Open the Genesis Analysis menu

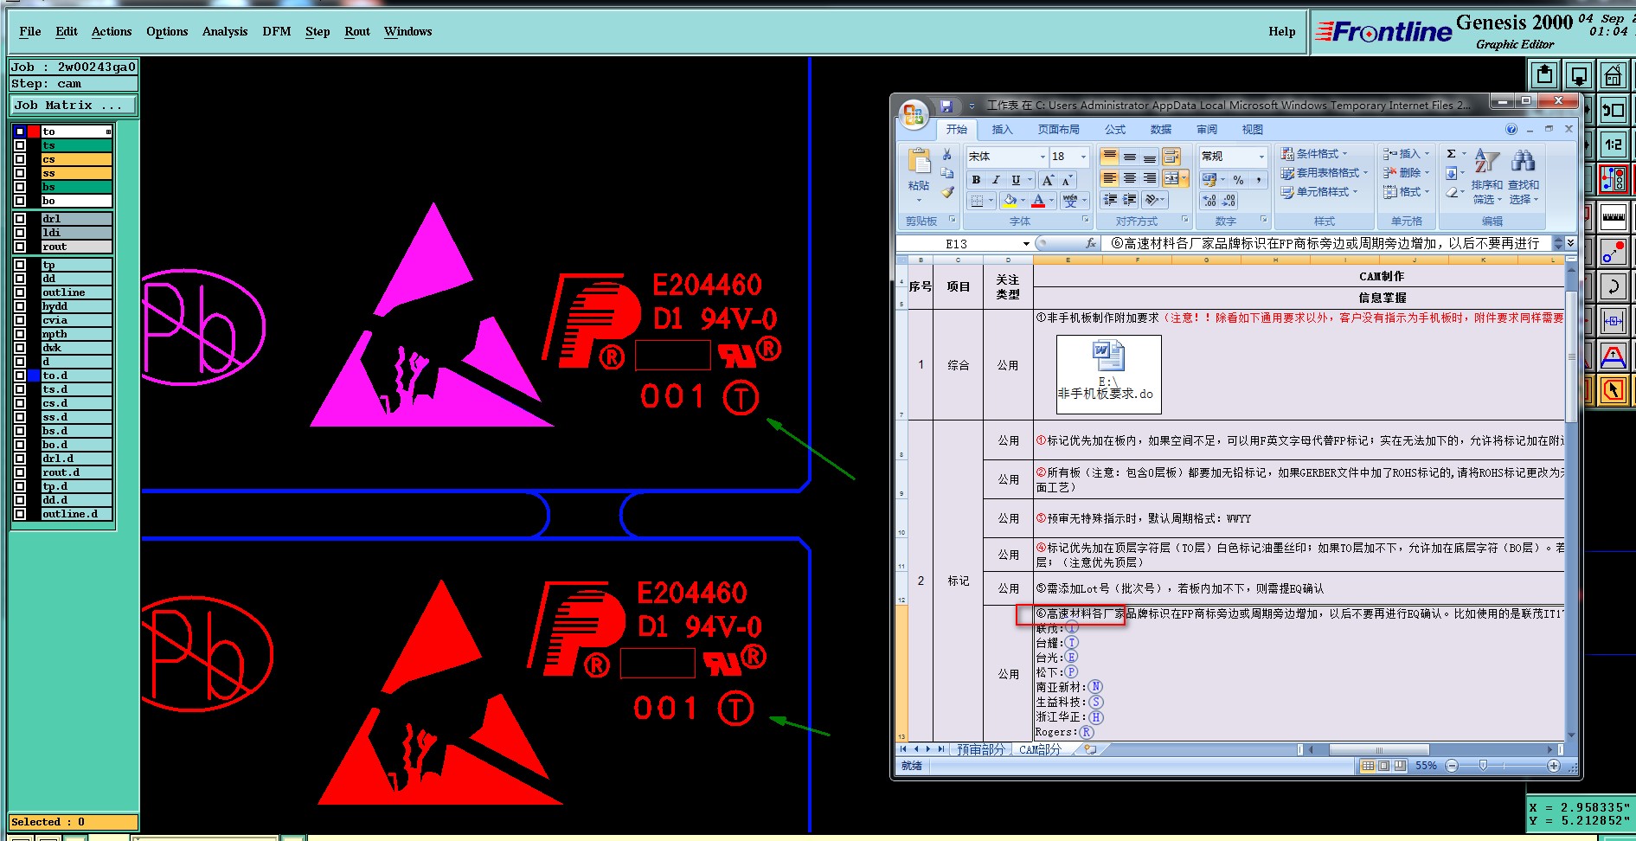pyautogui.click(x=225, y=31)
